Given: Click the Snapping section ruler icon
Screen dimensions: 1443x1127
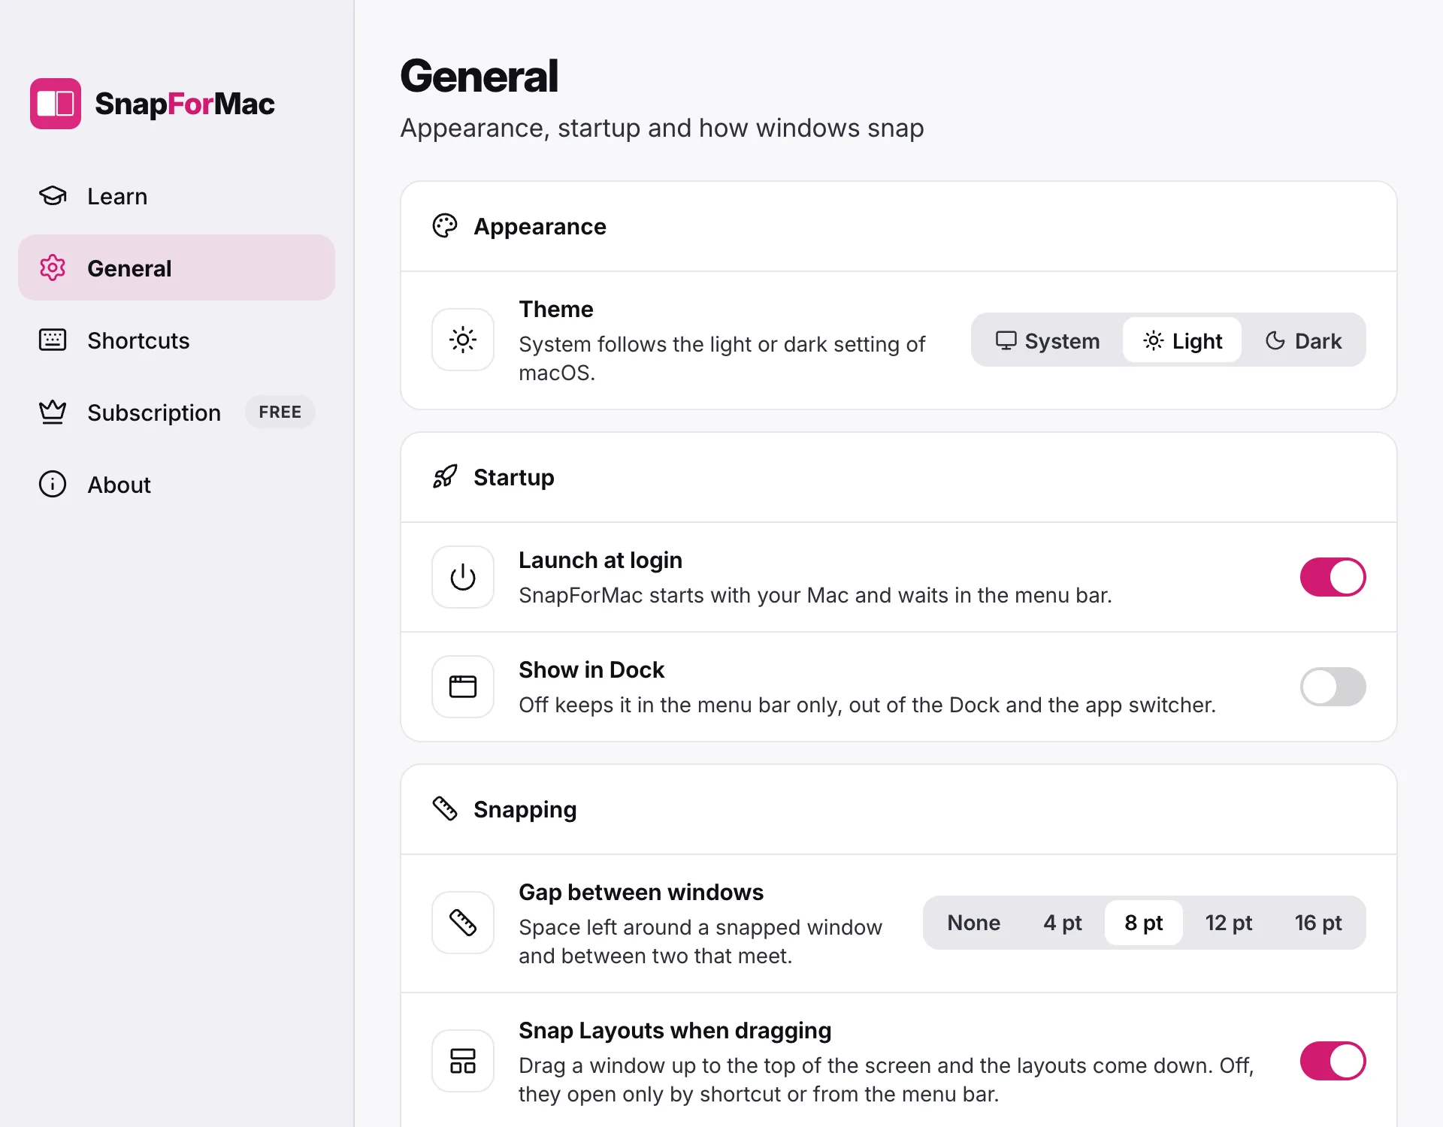Looking at the screenshot, I should click(445, 809).
